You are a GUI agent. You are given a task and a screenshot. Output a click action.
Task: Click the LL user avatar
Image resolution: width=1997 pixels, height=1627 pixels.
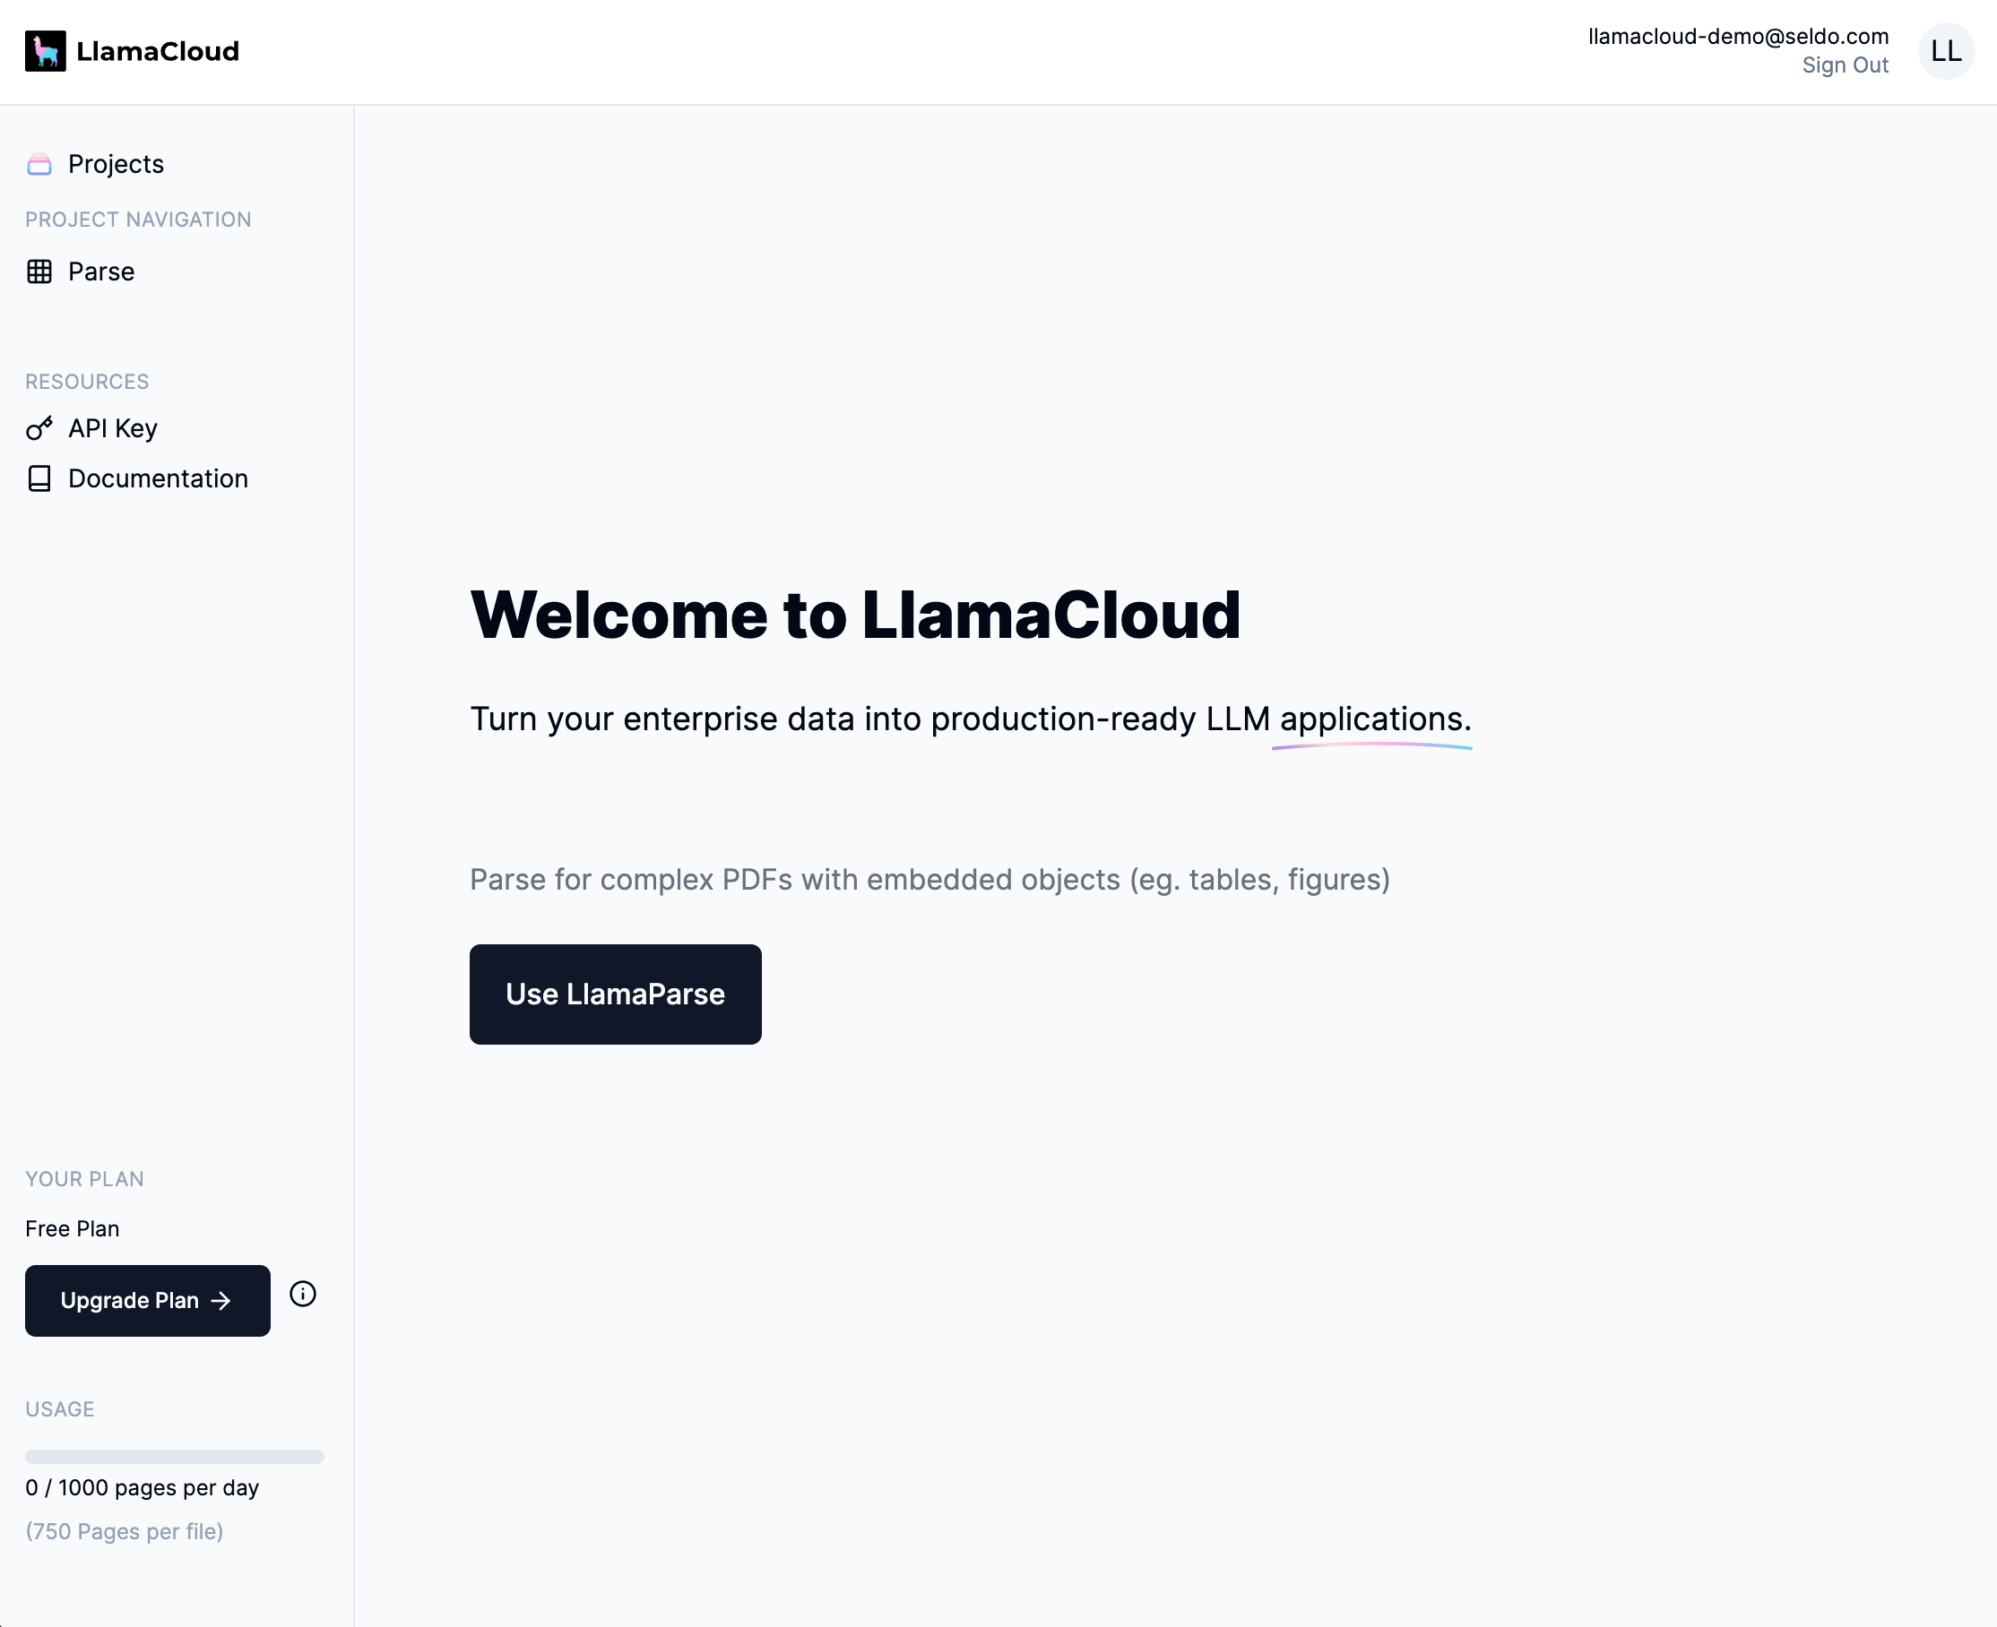pos(1945,50)
